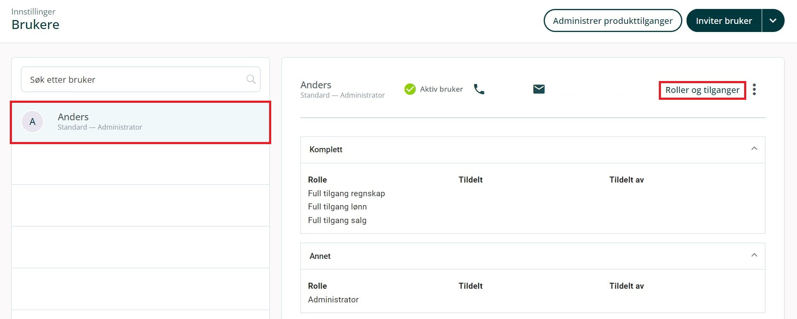The image size is (797, 319).
Task: Open Roller og tilganger
Action: click(x=702, y=90)
